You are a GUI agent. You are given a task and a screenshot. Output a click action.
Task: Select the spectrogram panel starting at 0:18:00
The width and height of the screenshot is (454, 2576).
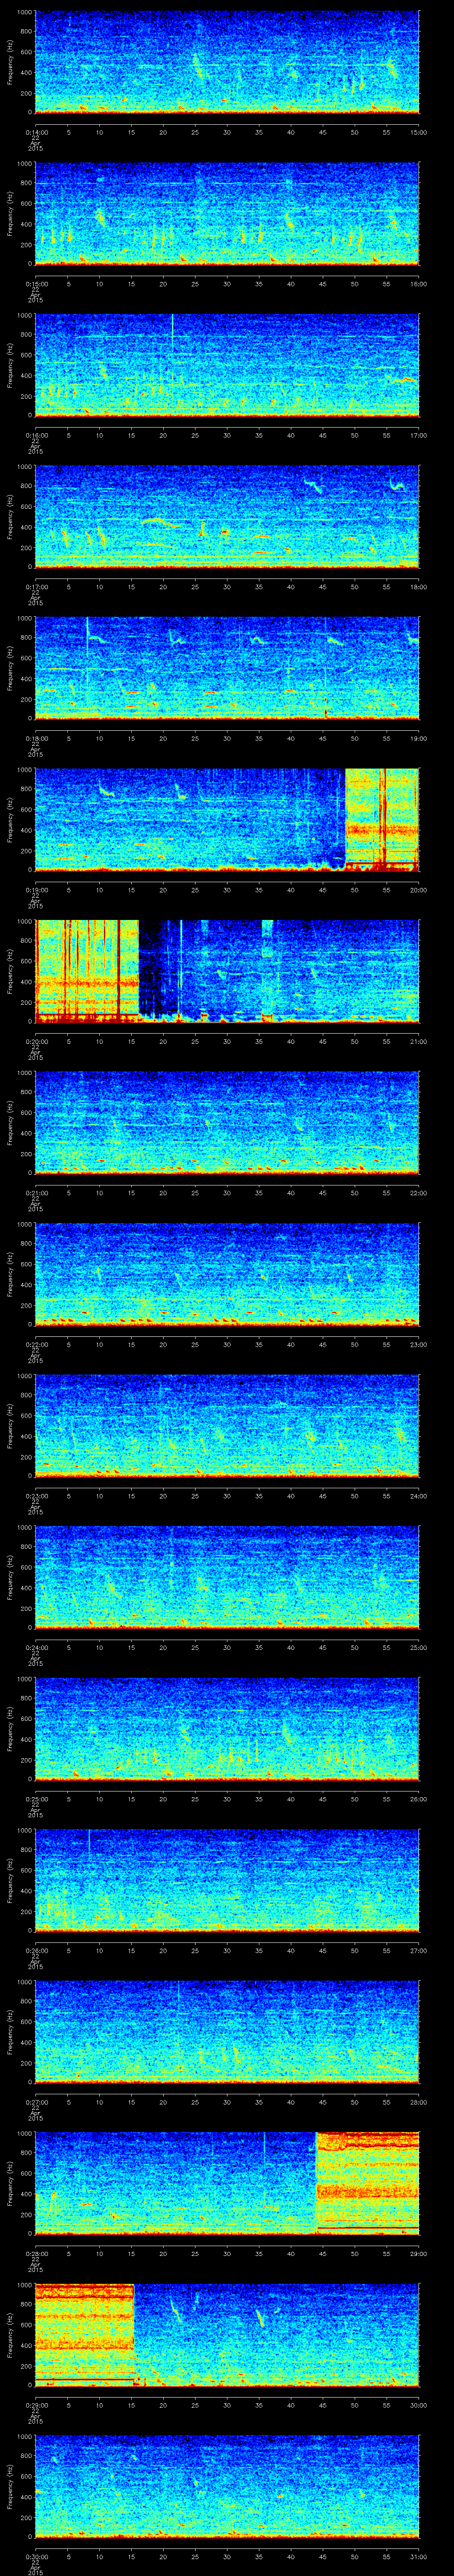[x=227, y=668]
